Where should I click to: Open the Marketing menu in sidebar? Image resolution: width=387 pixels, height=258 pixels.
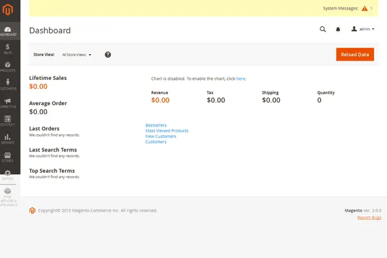(8, 103)
